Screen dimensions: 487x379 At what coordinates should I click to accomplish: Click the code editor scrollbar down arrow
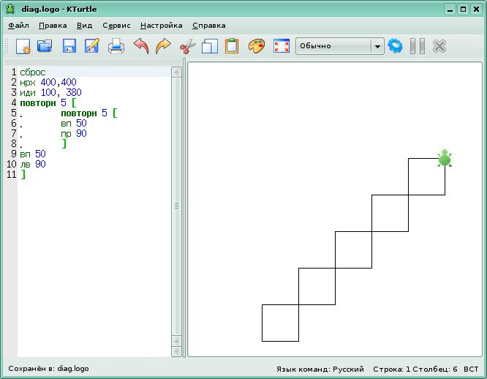[x=176, y=352]
